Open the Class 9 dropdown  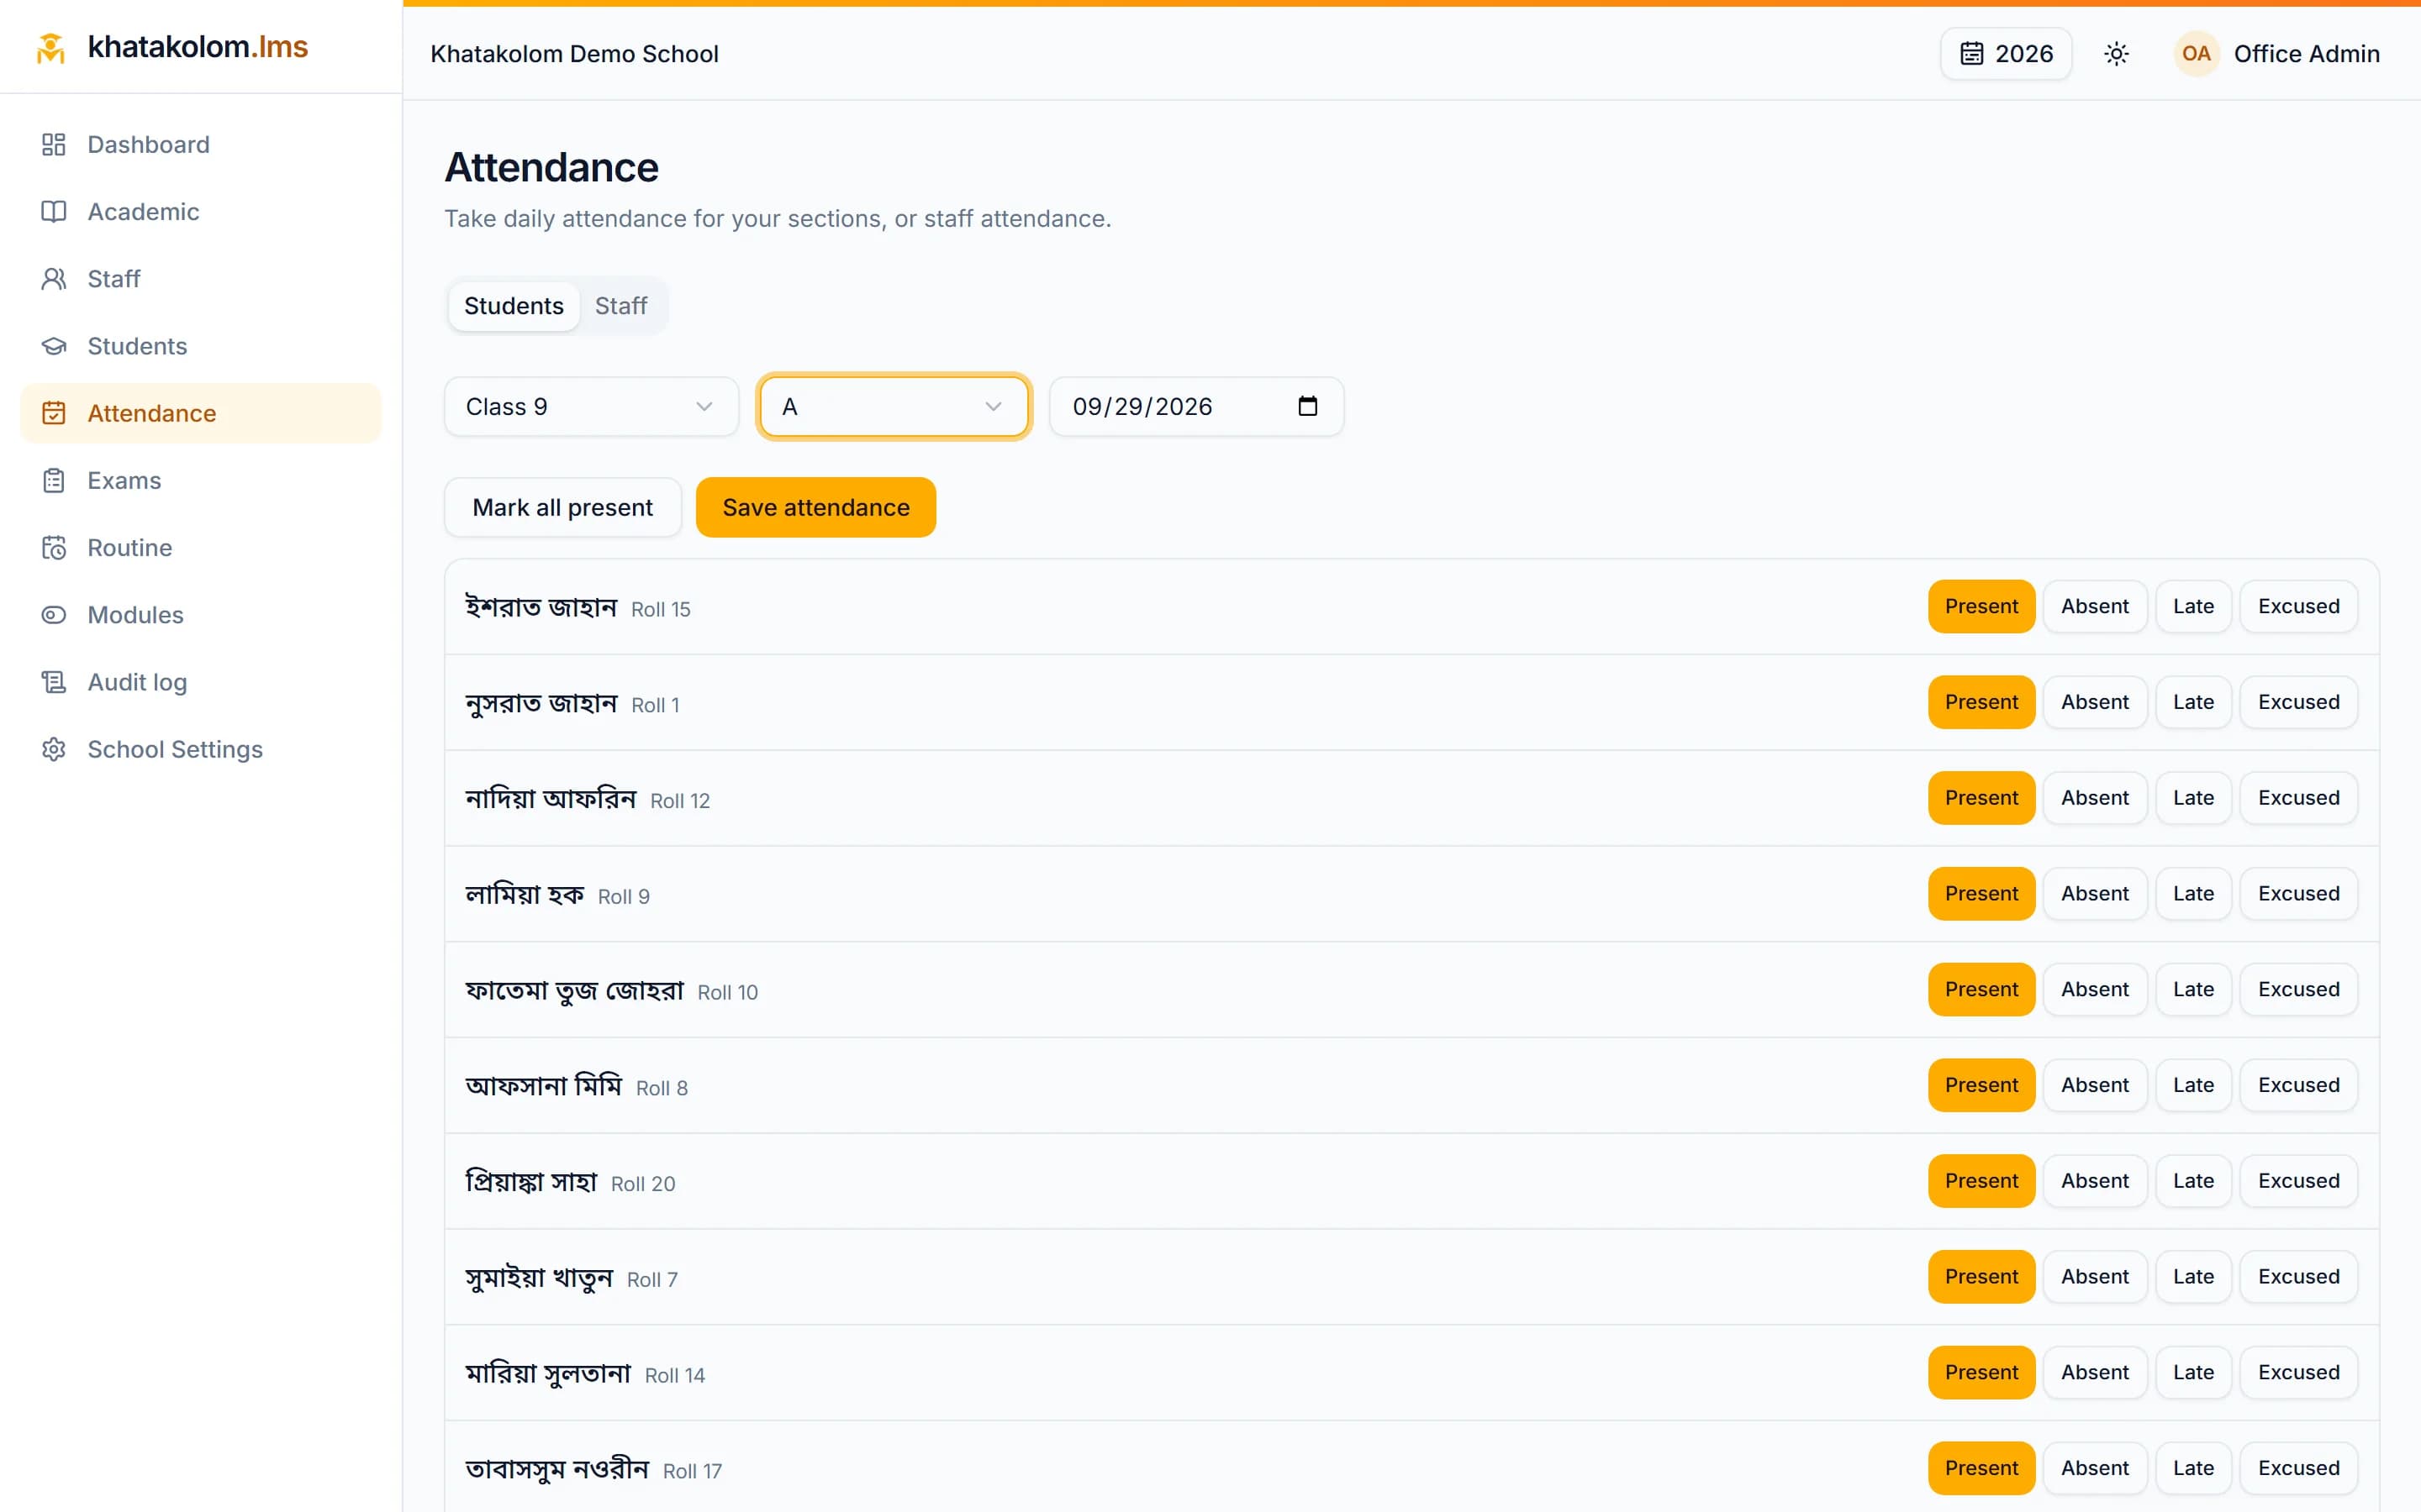tap(591, 407)
